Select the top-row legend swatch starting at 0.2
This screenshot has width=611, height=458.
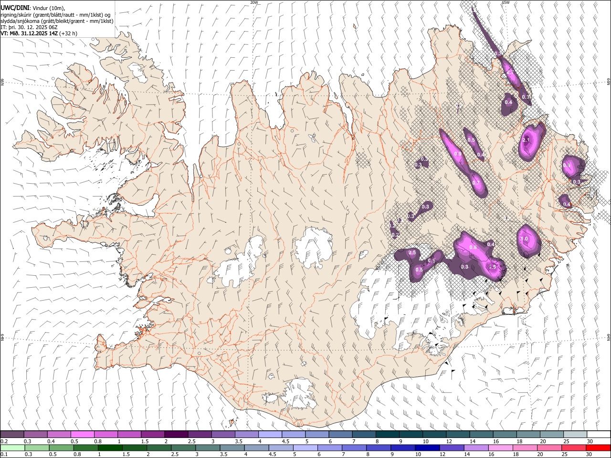pos(12,434)
